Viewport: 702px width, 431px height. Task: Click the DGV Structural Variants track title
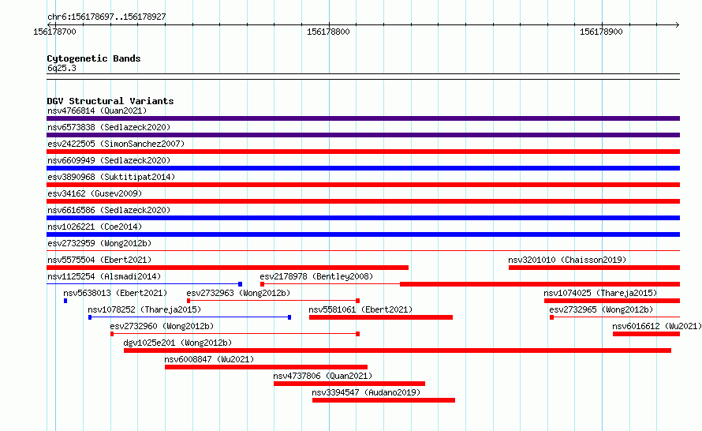pos(110,101)
